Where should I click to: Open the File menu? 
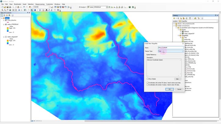coord(2,4)
